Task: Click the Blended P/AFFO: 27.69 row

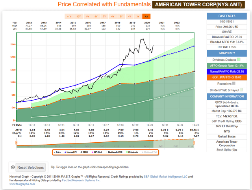Action: point(227,37)
